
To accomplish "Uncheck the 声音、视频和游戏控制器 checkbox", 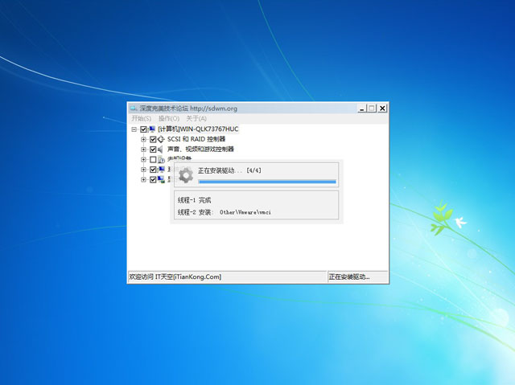I will [153, 149].
